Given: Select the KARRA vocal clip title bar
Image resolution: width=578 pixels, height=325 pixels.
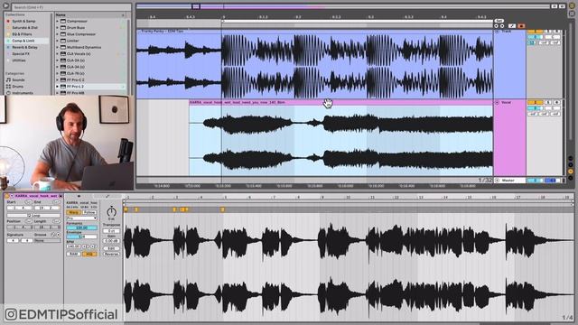Looking at the screenshot, I should coord(341,102).
